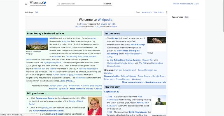Select the Read tab

[x=138, y=12]
